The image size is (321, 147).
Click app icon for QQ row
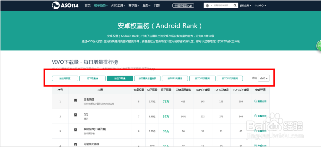coord(75,115)
